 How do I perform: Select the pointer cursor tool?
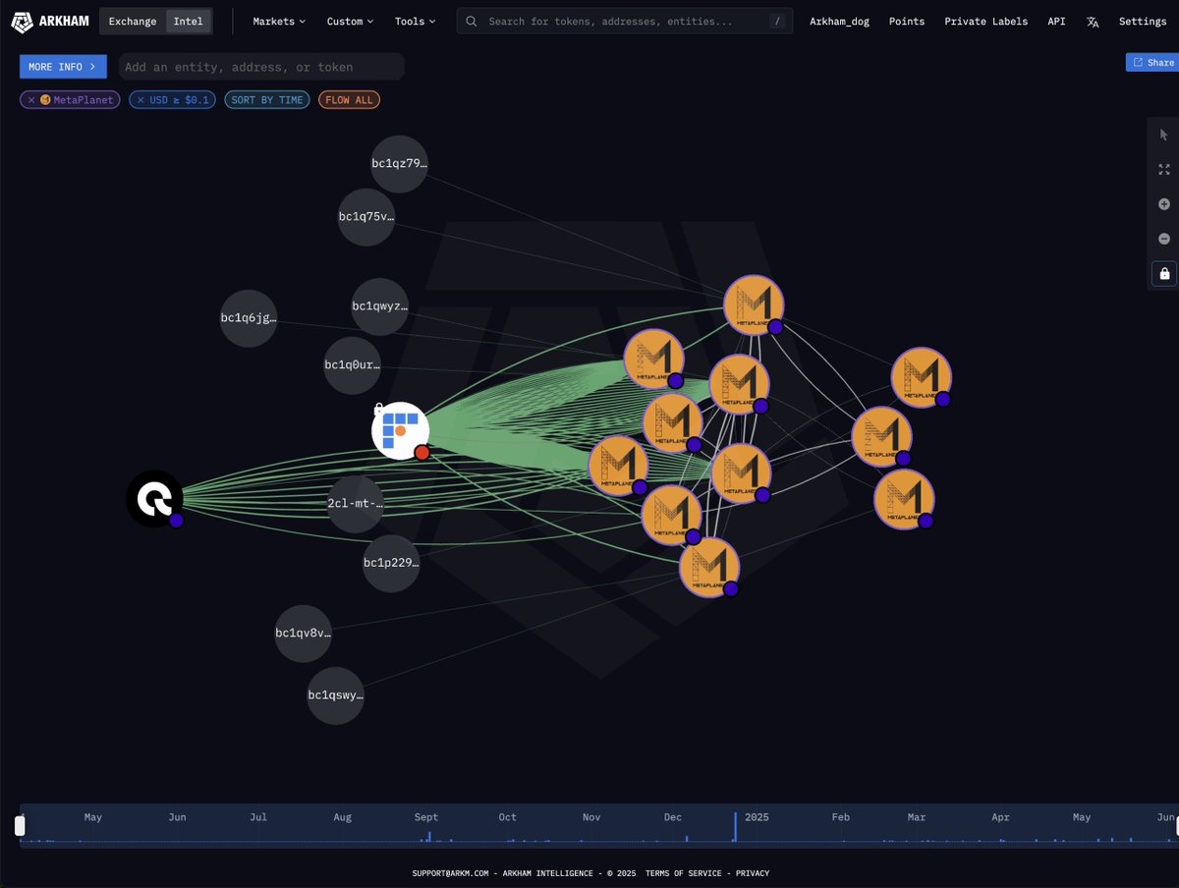pos(1164,135)
